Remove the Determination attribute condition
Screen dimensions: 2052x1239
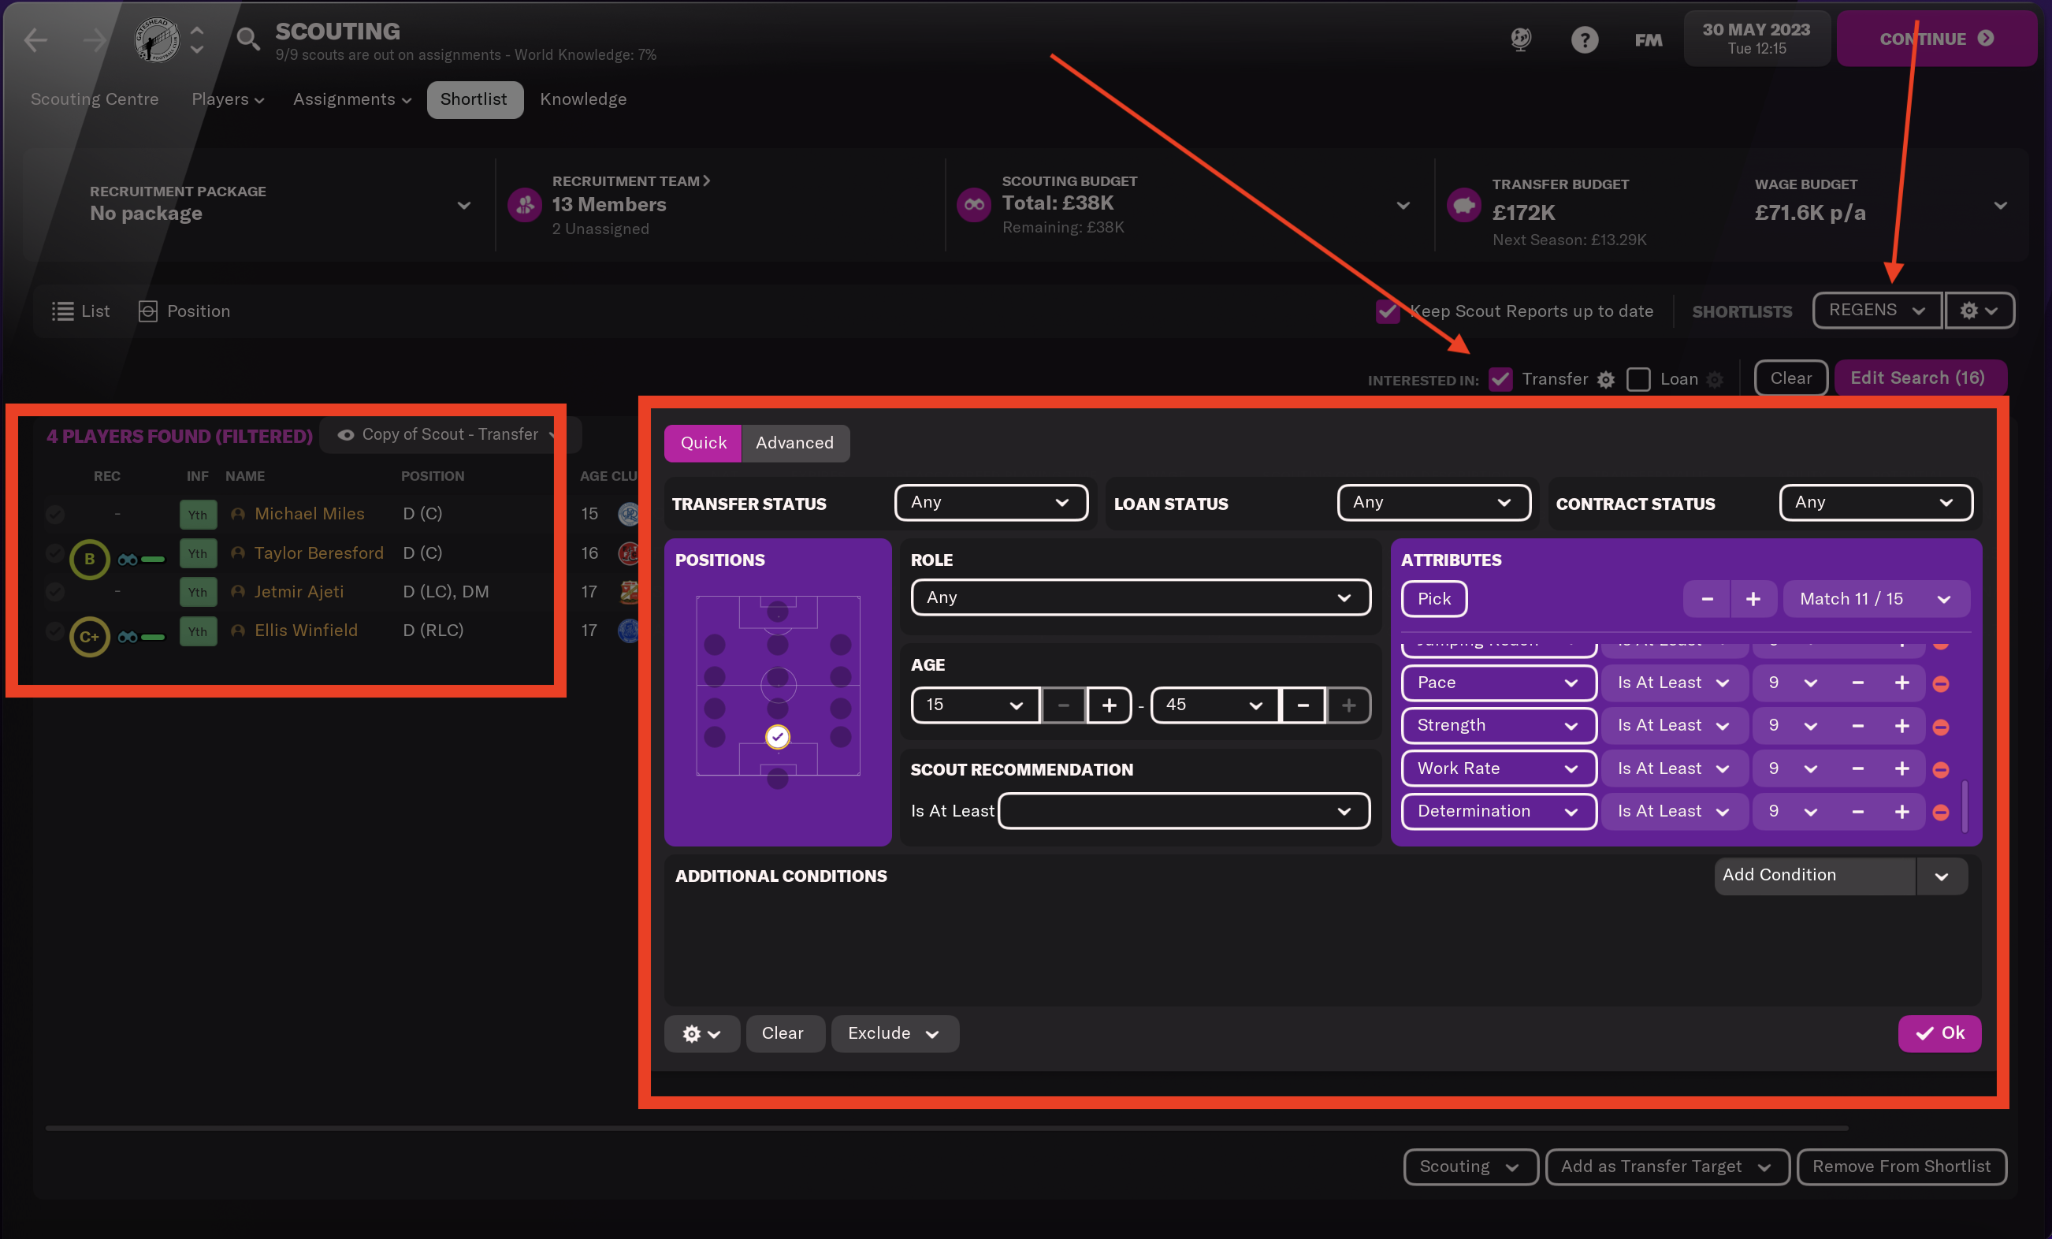(x=1940, y=812)
